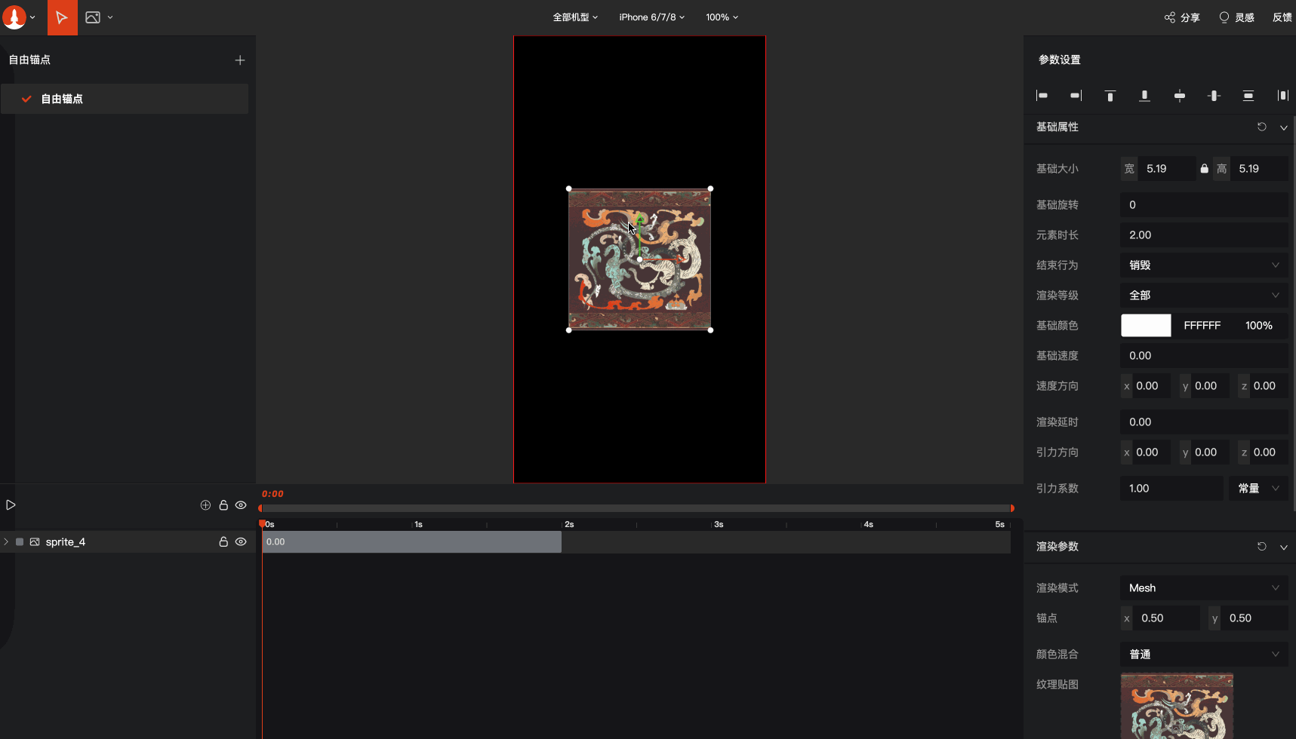
Task: Click the circled plus icon above the layer list
Action: [x=205, y=505]
